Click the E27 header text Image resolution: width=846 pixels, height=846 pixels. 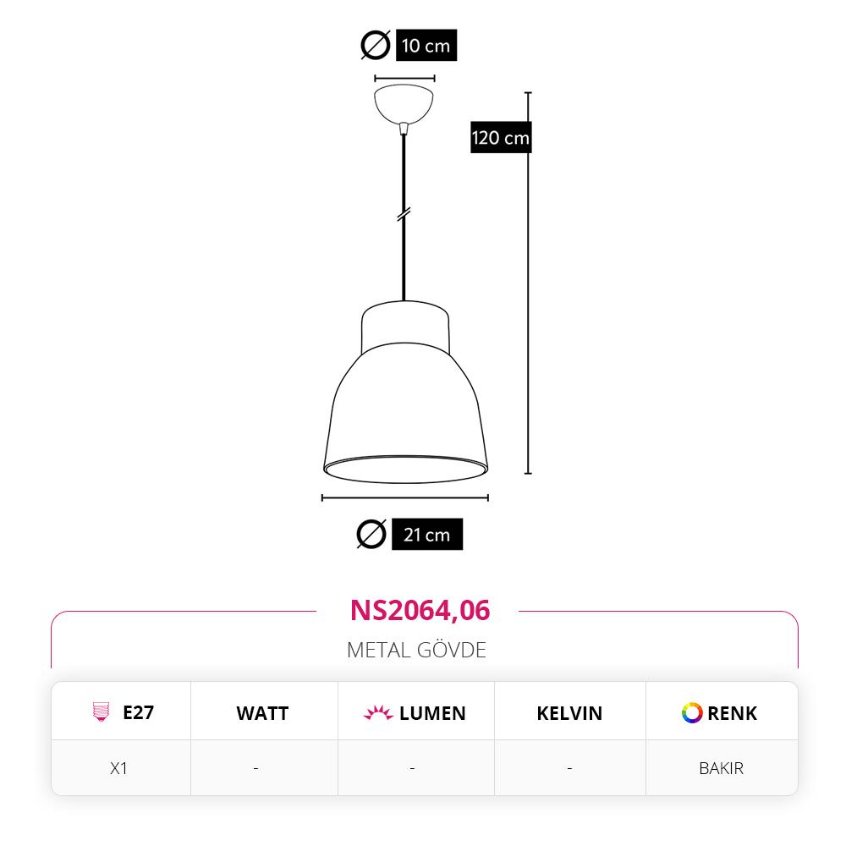[138, 712]
